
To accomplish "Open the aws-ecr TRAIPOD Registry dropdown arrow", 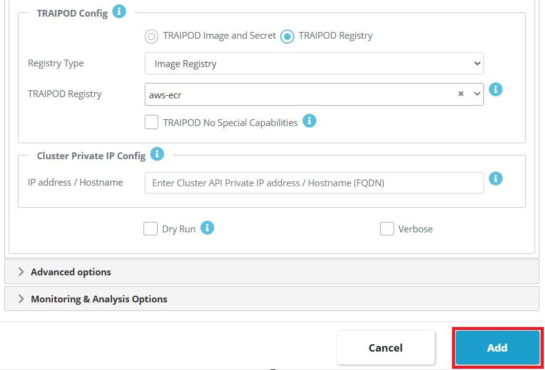I will [477, 93].
